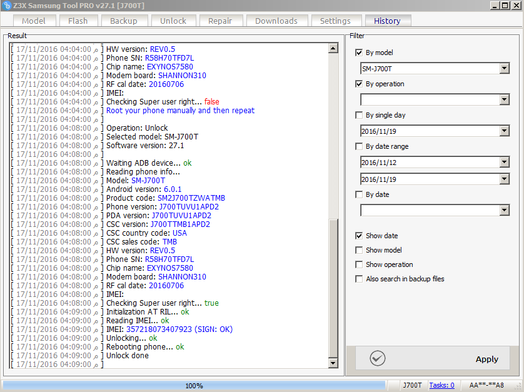Click the 100% progress bar
The image size is (524, 392).
click(194, 385)
